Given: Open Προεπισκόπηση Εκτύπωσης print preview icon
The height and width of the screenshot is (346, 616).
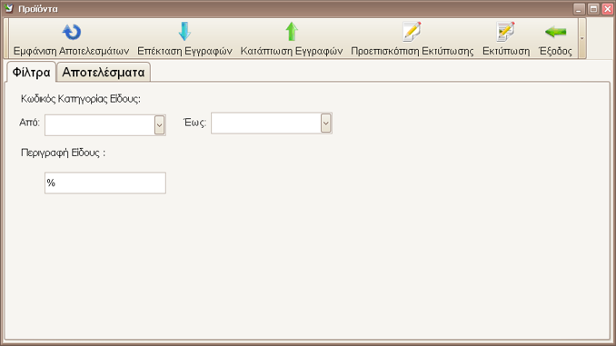Looking at the screenshot, I should (412, 32).
